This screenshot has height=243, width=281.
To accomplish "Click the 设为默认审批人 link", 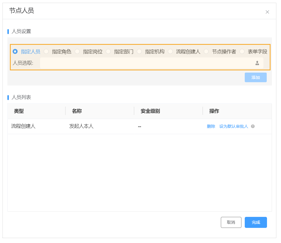I will click(234, 126).
